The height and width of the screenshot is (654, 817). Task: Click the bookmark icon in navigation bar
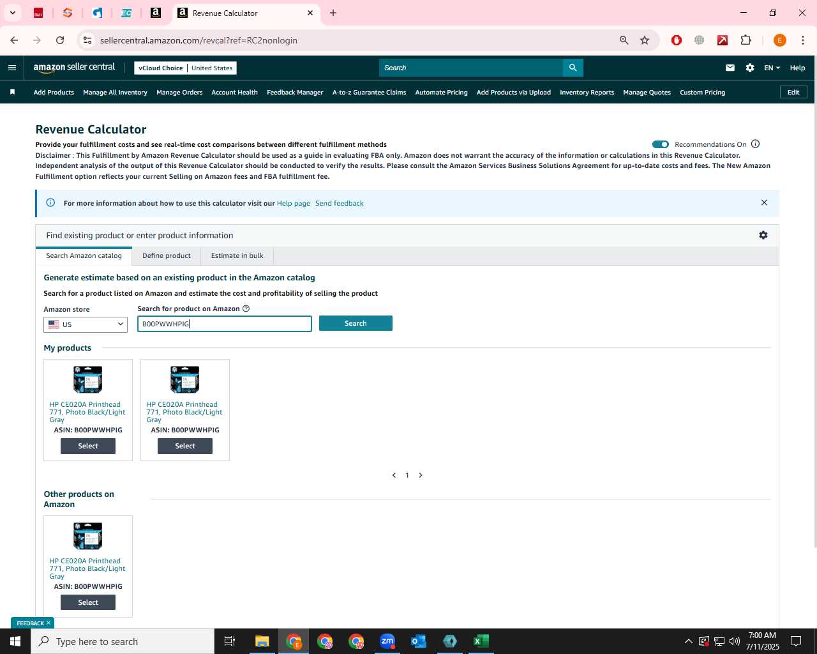point(12,92)
